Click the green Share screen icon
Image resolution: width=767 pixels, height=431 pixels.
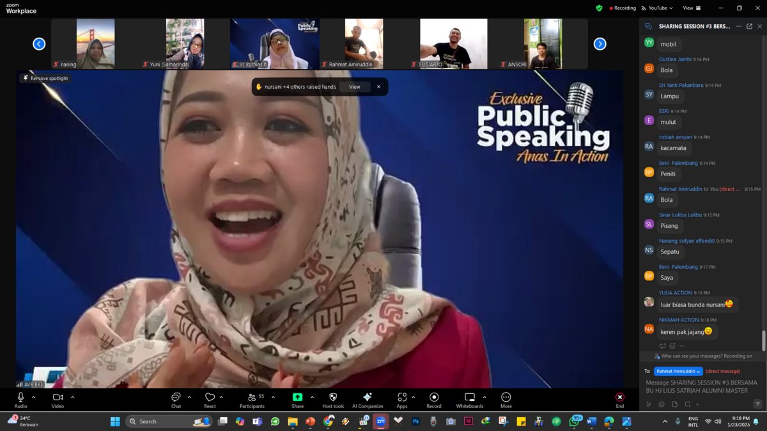297,397
